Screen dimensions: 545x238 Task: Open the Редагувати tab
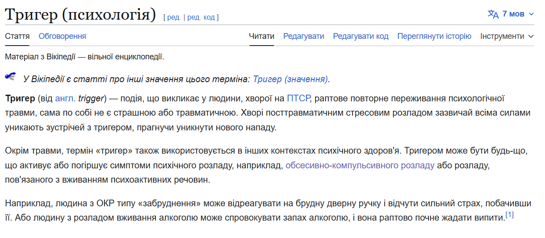click(x=304, y=36)
